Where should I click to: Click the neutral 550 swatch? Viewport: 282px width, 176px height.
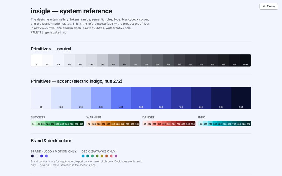[x=146, y=60]
